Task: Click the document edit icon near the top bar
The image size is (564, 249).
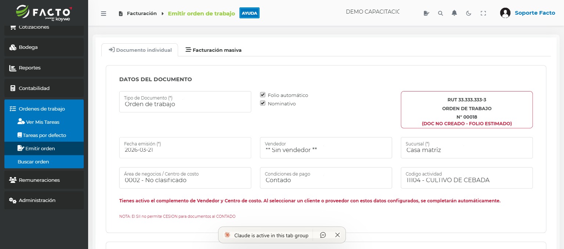Action: (426, 12)
